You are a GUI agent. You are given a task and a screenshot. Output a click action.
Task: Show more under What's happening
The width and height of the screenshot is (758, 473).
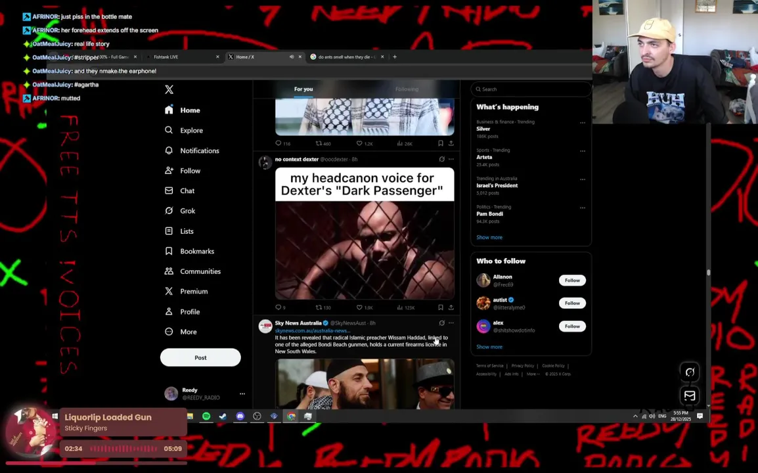click(x=489, y=237)
